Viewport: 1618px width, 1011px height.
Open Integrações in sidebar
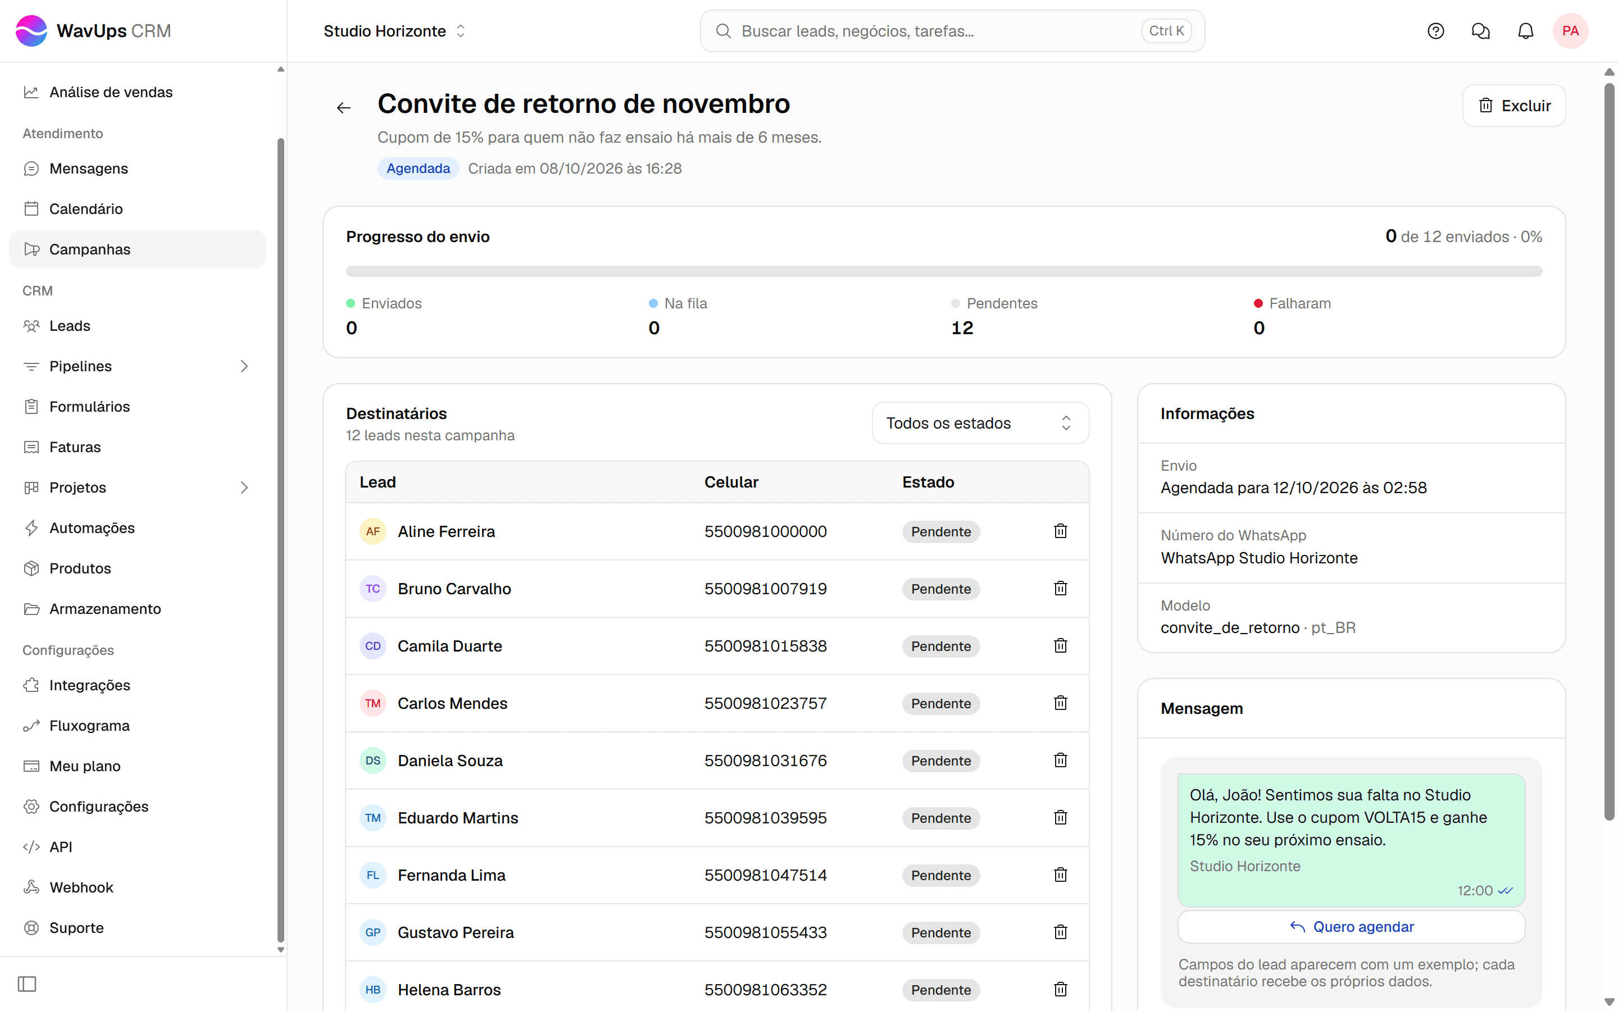tap(137, 685)
